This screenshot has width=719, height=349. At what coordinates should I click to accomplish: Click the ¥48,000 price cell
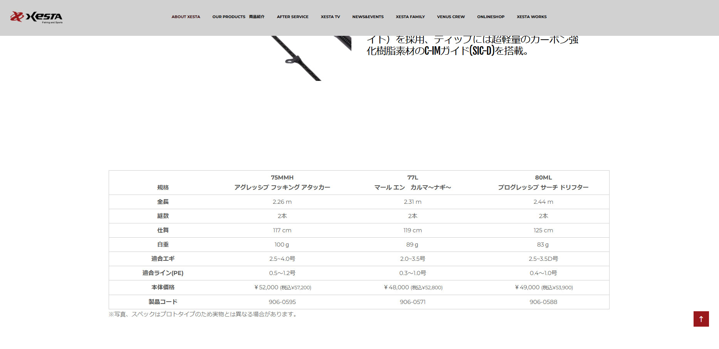pos(413,287)
